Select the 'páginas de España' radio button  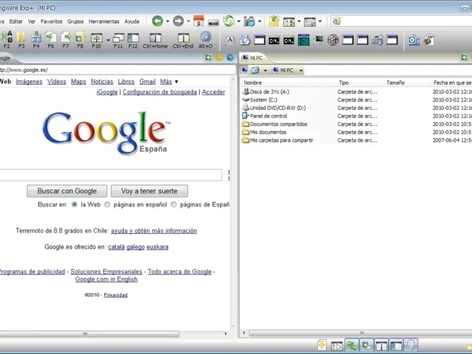(173, 204)
